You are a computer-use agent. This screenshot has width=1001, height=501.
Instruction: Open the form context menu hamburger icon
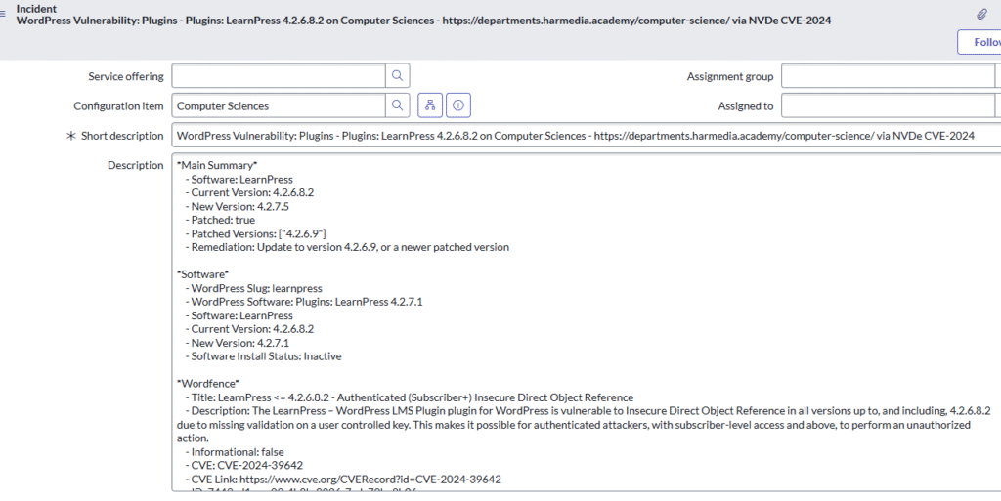7,10
